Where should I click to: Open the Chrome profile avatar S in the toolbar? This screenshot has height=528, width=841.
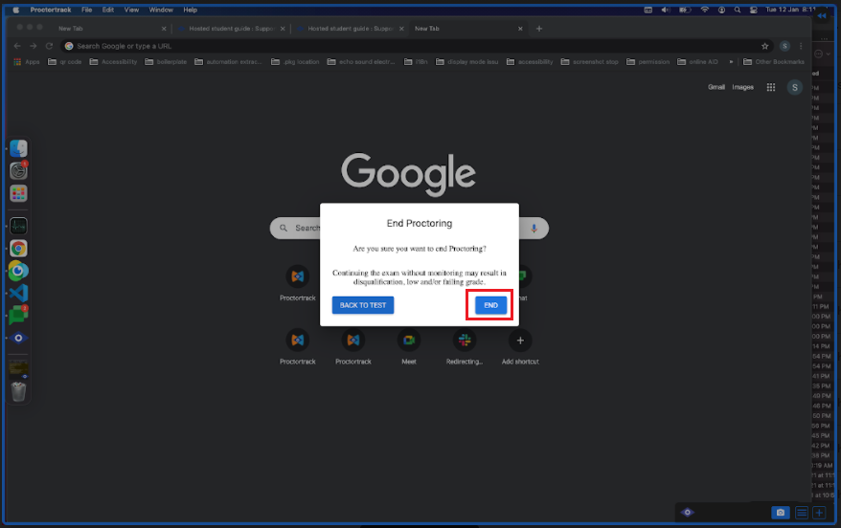pos(784,46)
